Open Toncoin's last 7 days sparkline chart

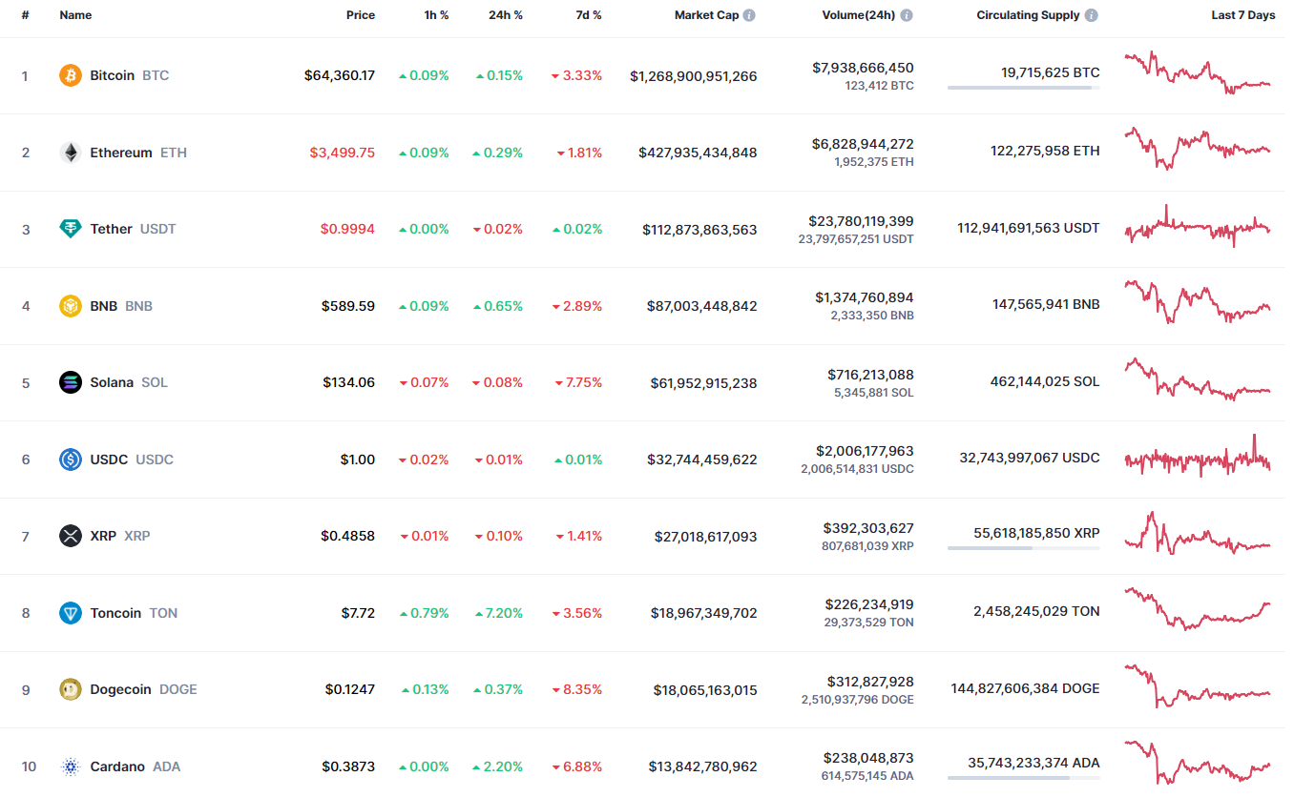1198,610
